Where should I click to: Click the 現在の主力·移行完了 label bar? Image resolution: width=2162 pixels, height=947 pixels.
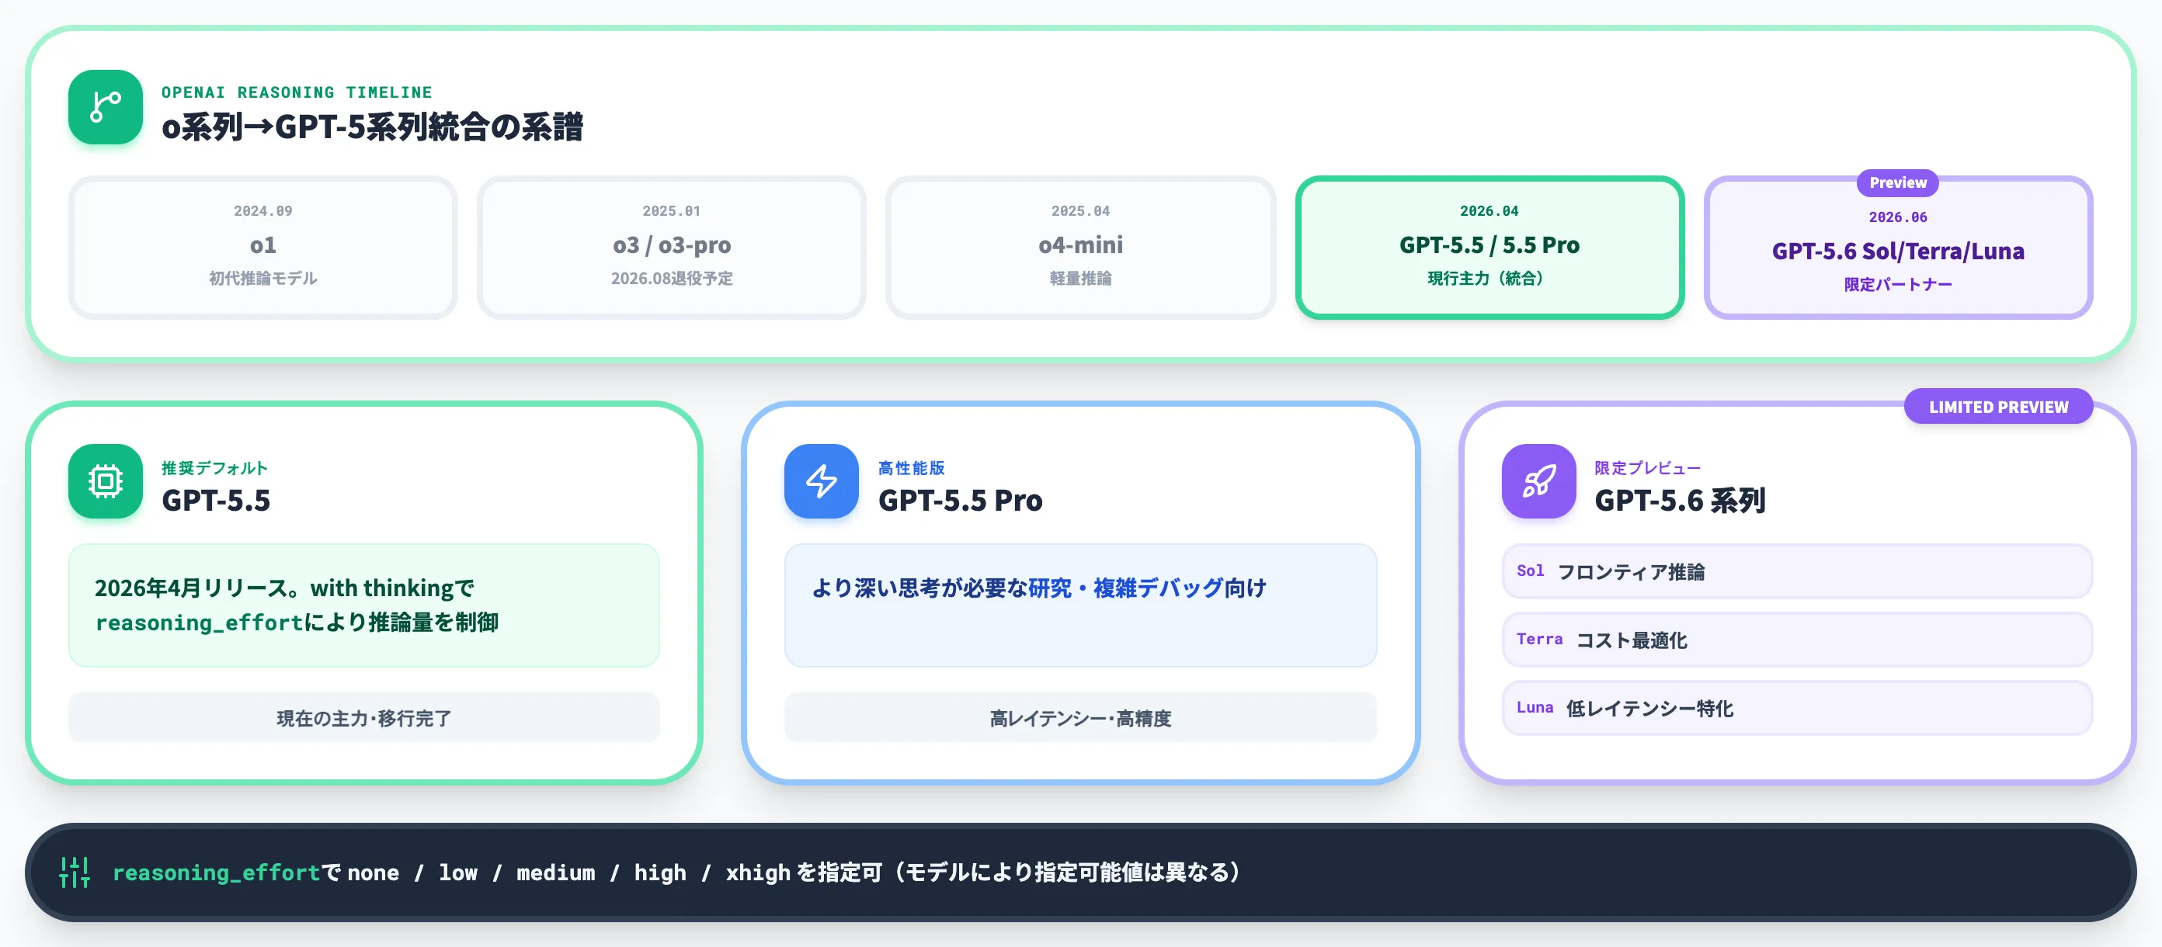tap(363, 718)
